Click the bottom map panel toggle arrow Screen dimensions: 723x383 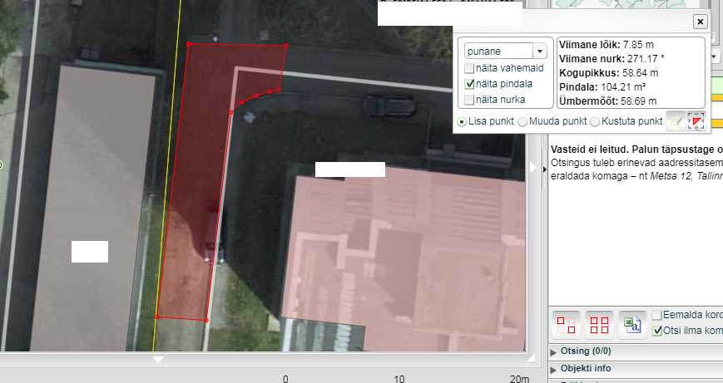(158, 360)
